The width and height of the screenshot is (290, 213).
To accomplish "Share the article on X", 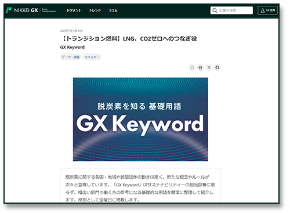I will tap(209, 67).
